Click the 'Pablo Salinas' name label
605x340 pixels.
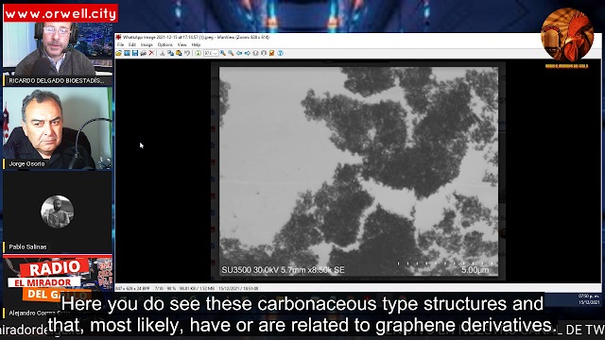[27, 246]
